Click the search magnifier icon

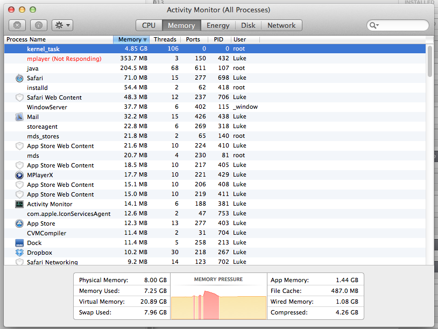click(x=374, y=25)
